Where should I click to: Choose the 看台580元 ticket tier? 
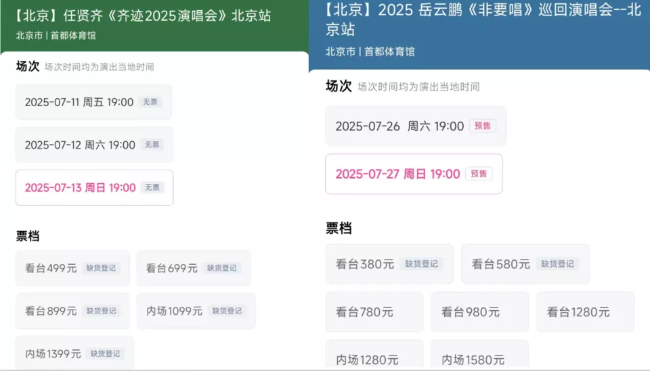point(525,264)
